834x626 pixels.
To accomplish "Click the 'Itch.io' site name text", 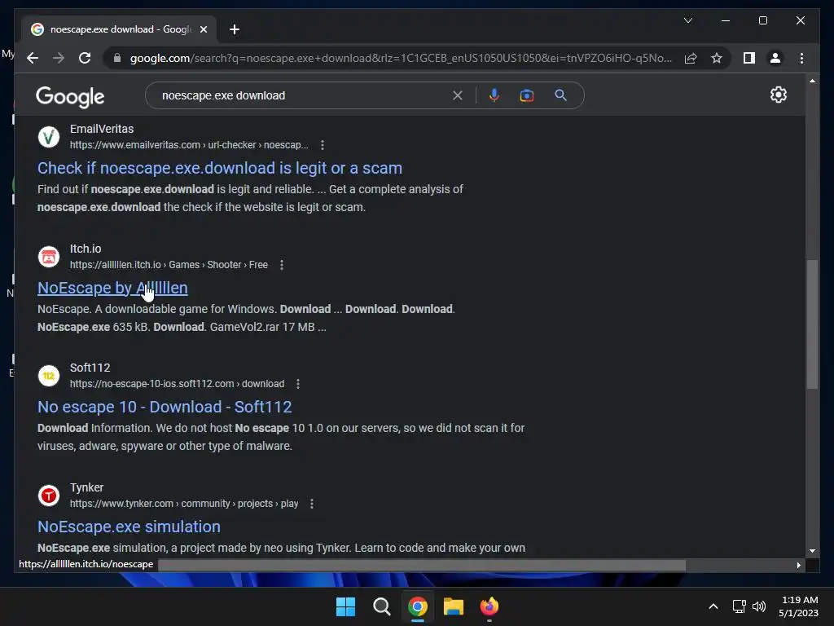I will pyautogui.click(x=85, y=249).
